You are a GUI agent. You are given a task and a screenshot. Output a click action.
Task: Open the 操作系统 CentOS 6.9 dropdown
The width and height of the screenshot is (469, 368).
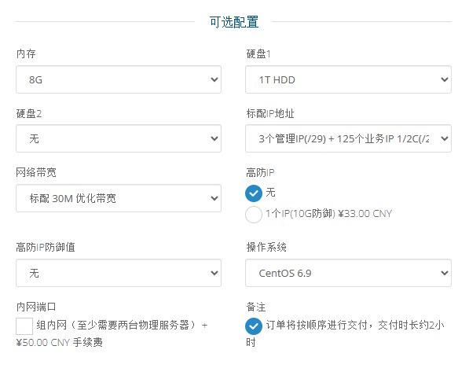point(348,273)
